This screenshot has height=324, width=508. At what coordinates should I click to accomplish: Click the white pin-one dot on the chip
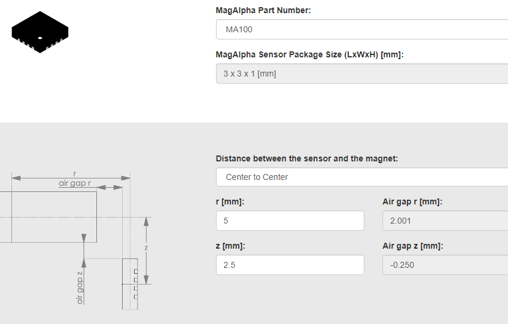coord(40,38)
